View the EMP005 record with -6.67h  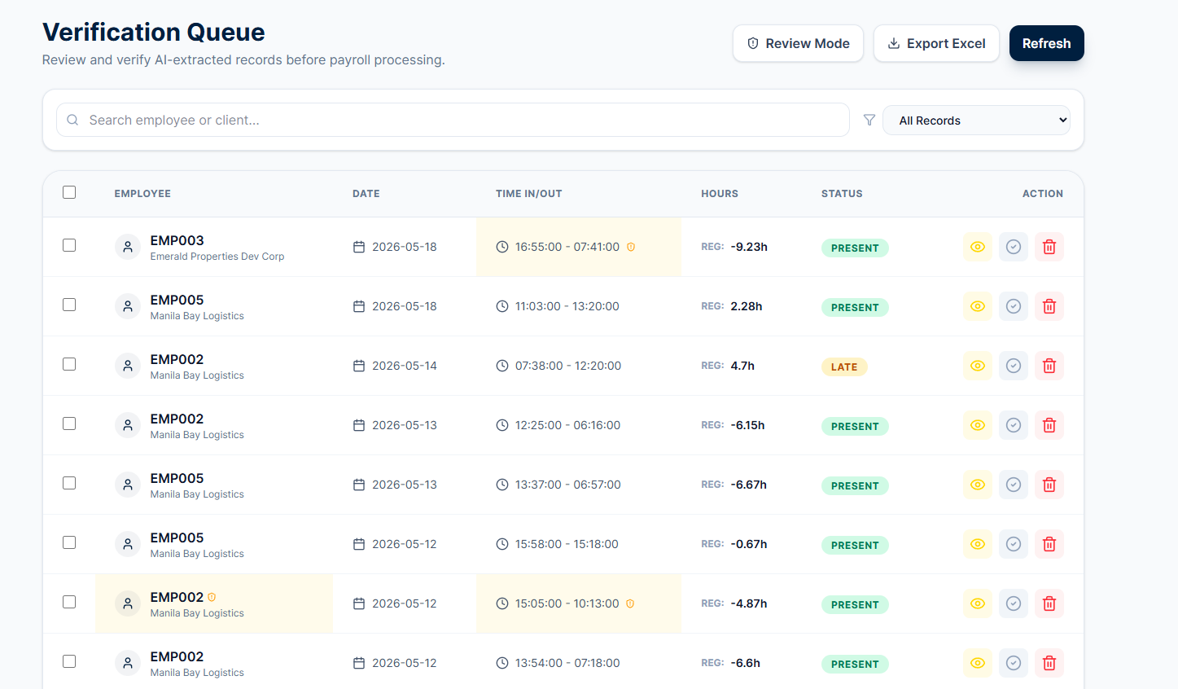(978, 485)
